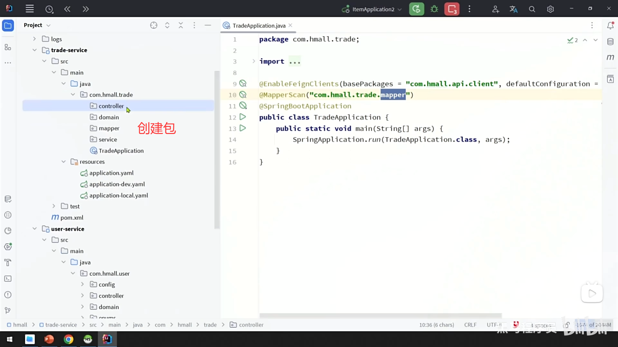Open the Terminal tool window

point(8,279)
